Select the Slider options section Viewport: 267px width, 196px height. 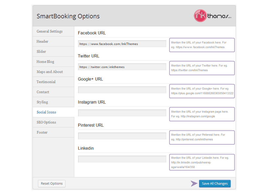[x=41, y=52]
